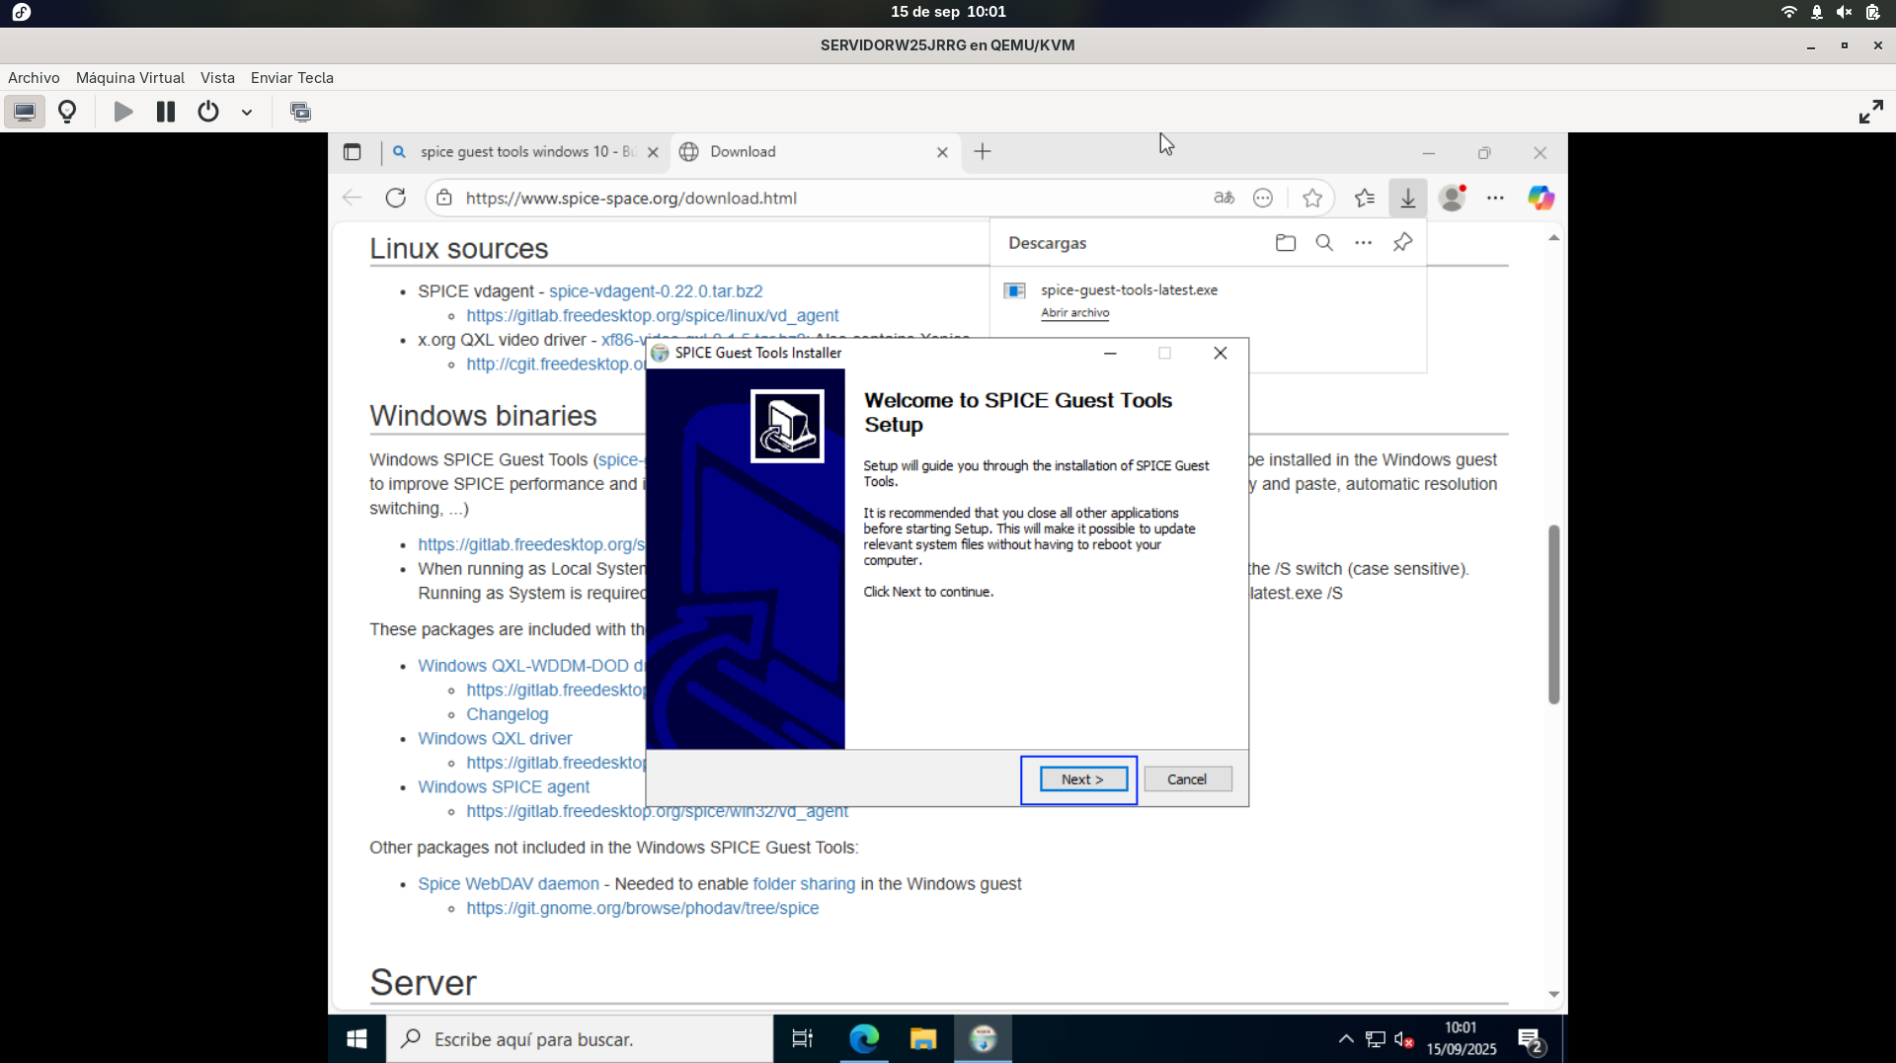The height and width of the screenshot is (1063, 1896).
Task: Open the Windows SPICE agent link
Action: click(504, 787)
